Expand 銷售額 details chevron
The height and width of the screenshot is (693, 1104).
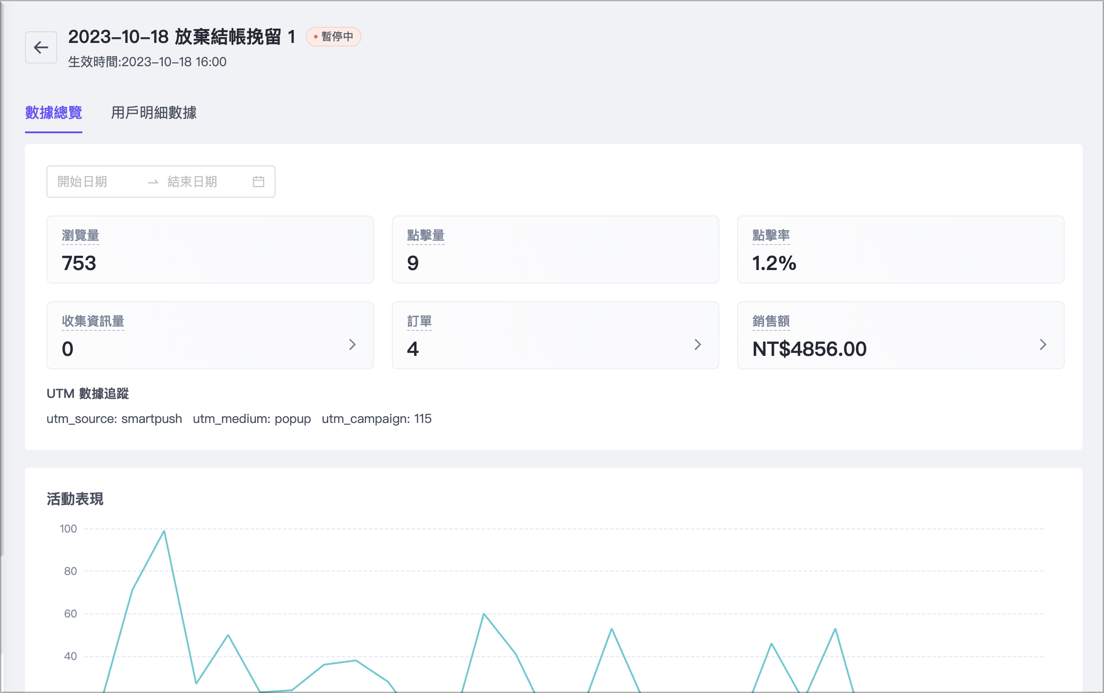coord(1043,344)
